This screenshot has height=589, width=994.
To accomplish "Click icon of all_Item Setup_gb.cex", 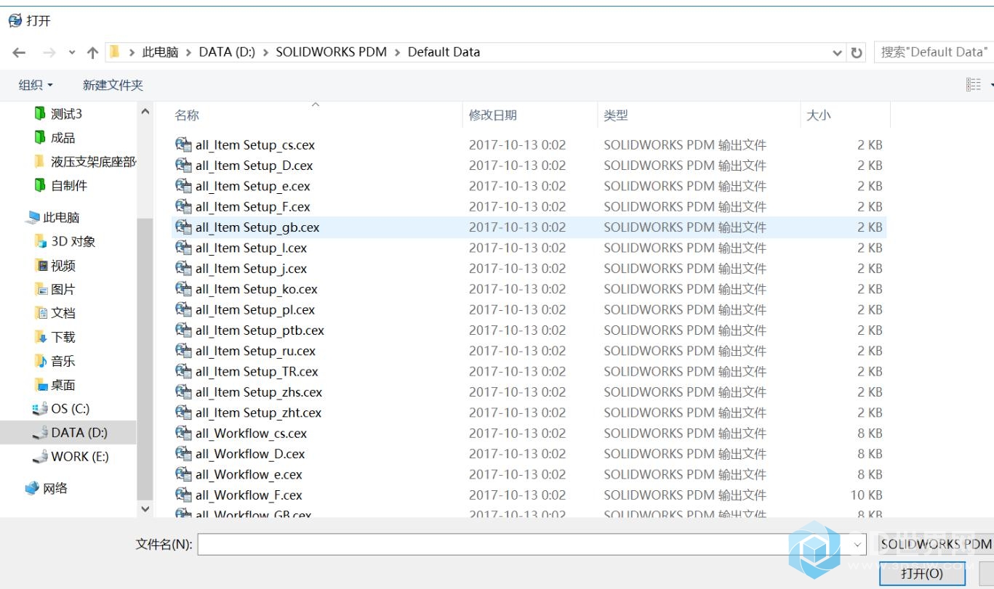I will 183,227.
